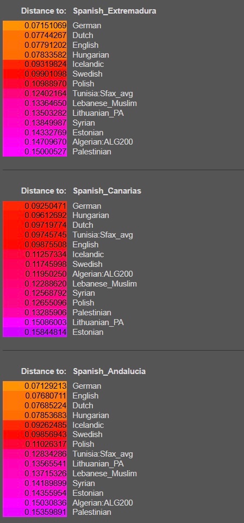Click Swedish label in Canarias list

point(87,264)
